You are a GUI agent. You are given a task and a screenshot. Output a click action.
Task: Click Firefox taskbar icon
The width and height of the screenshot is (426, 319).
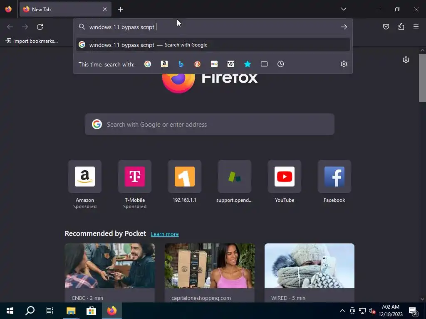[111, 311]
